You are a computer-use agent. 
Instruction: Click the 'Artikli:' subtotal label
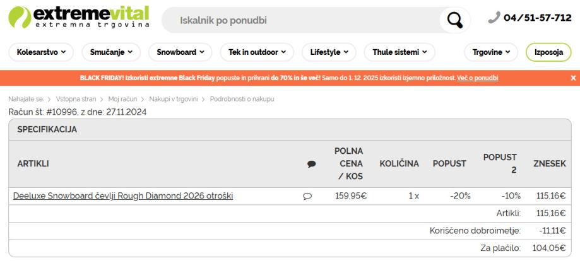click(x=509, y=213)
